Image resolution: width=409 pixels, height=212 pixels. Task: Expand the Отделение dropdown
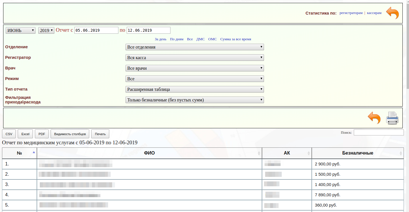(194, 47)
